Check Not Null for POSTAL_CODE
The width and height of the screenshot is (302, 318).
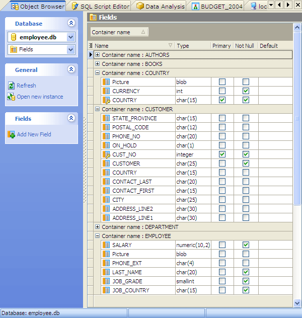(246, 127)
